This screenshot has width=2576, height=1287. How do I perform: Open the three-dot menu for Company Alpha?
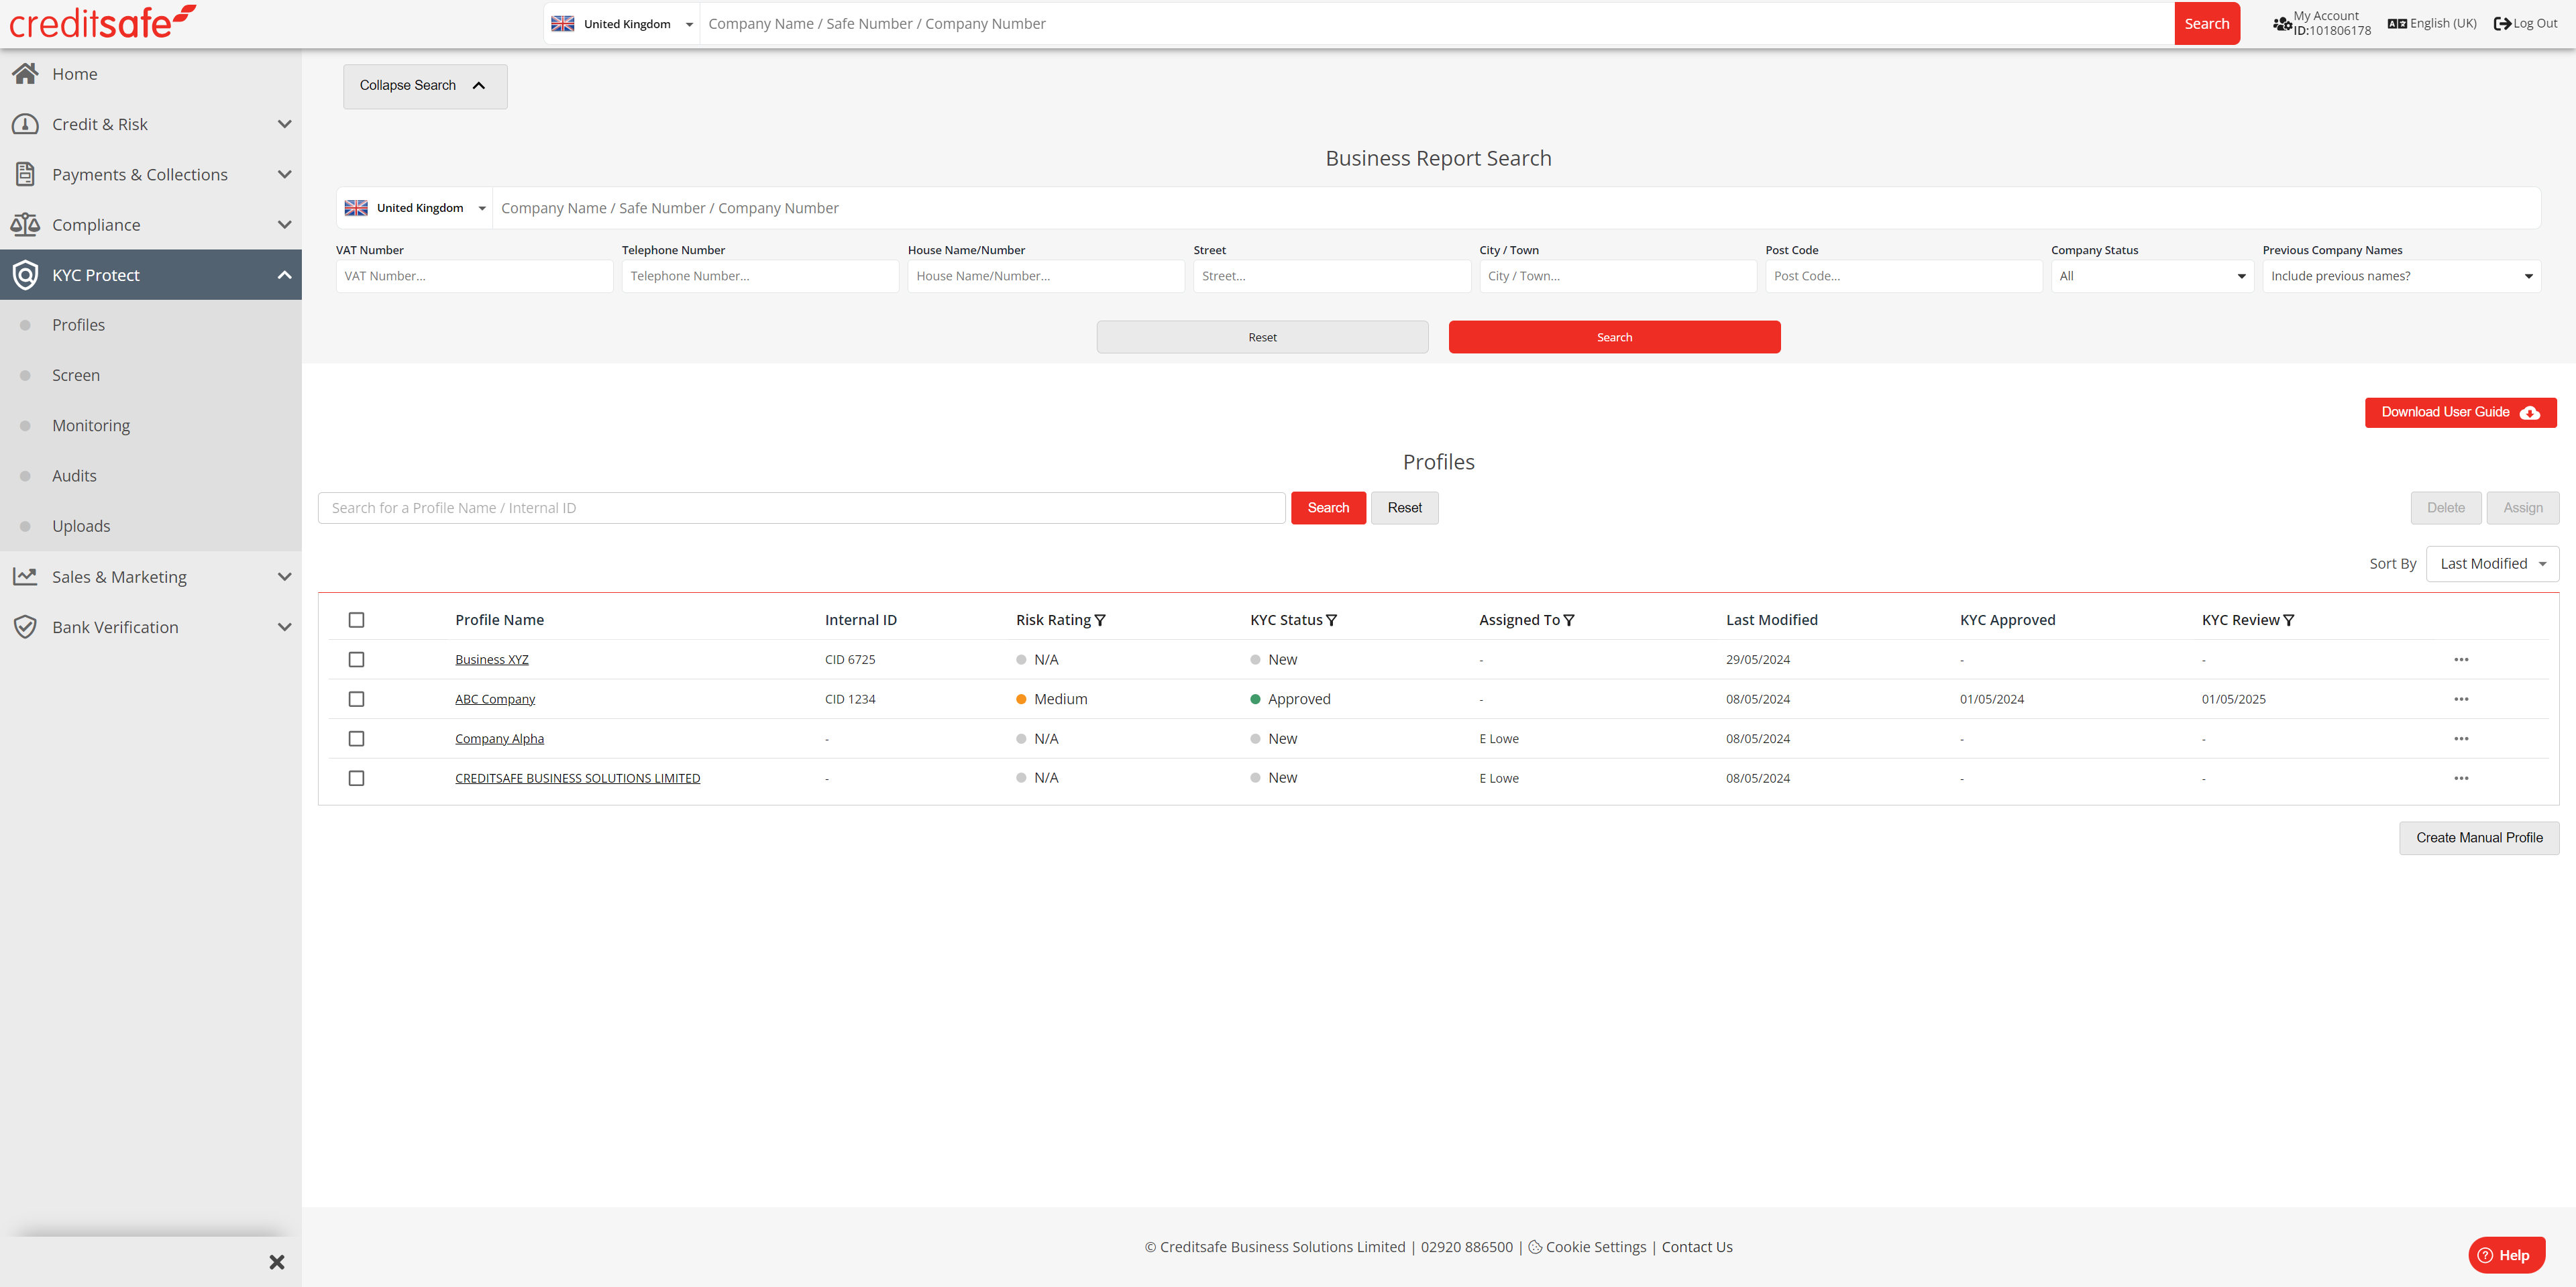pos(2461,739)
